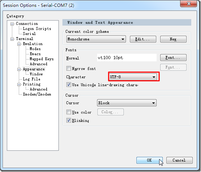Collapse the Printing tree node

19,84
